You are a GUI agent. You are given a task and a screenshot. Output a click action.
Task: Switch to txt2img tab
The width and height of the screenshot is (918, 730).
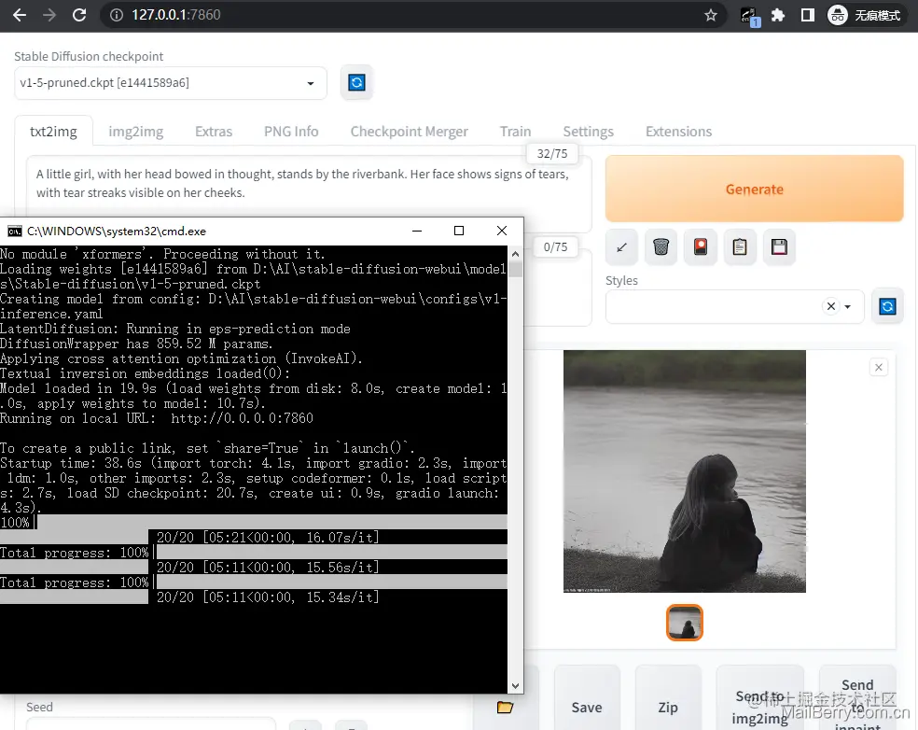[x=53, y=132]
